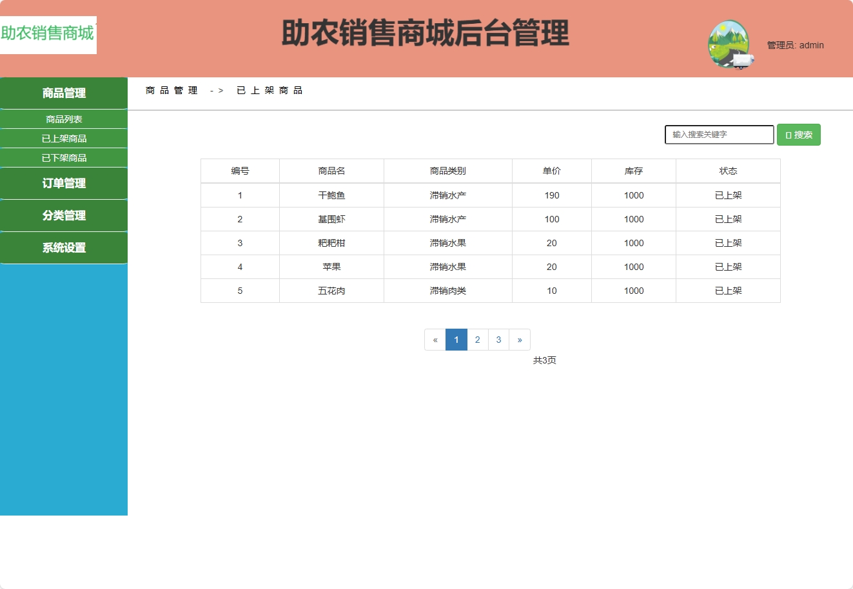853x589 pixels.
Task: Click 管理员: admin label in header
Action: tap(794, 45)
